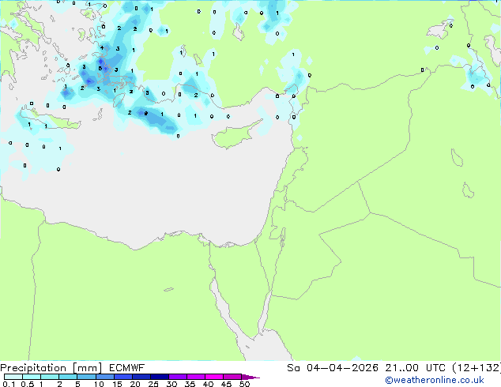
Task: Click the 'Sa 04-04-2026' date text
Action: 333,367
